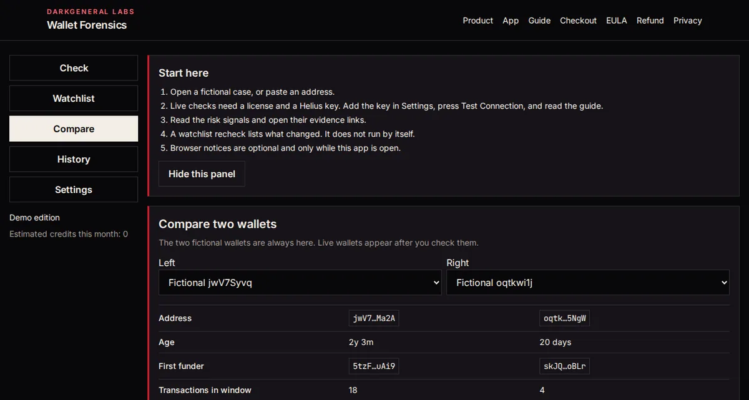This screenshot has width=749, height=400.
Task: Open the App navigation link
Action: click(511, 21)
